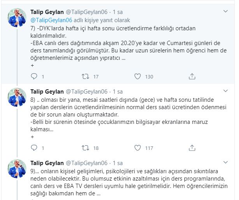Open the avatar next to tweet 9
Viewport: 239px width, 200px height.
17,169
